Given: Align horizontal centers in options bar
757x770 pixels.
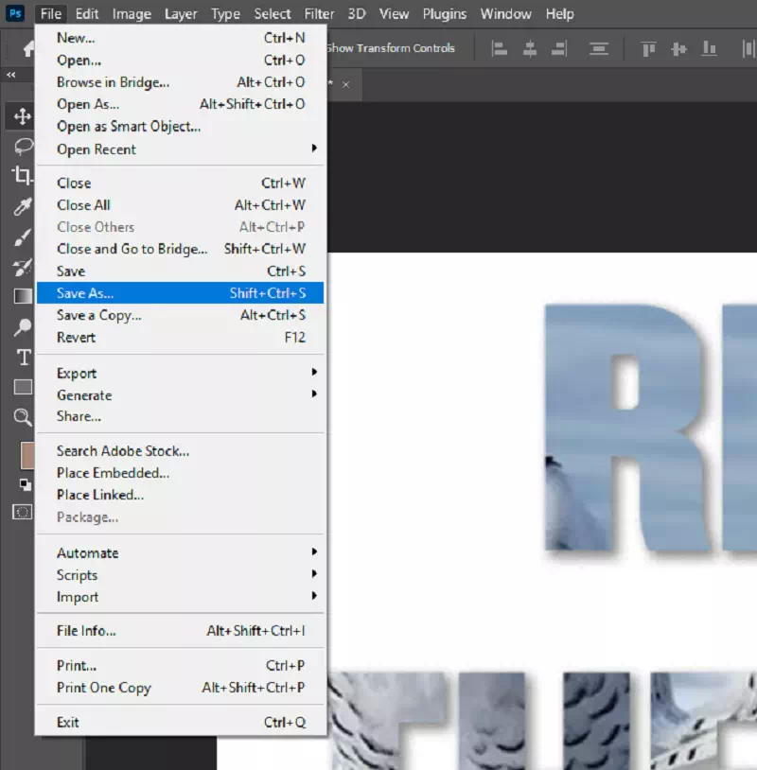Looking at the screenshot, I should point(530,48).
